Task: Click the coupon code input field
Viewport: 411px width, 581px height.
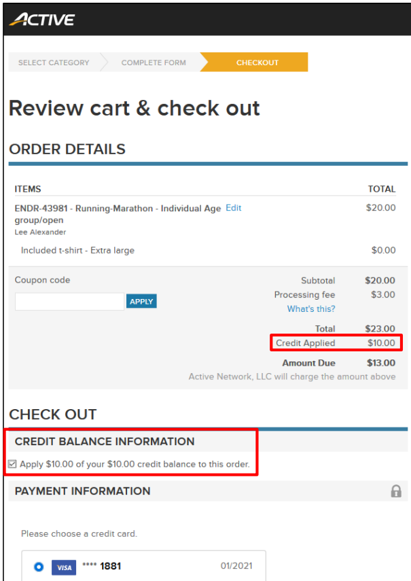Action: tap(69, 301)
